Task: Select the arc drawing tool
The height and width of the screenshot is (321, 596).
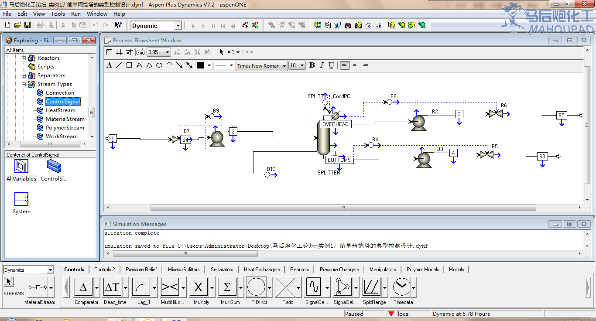Action: pos(169,65)
